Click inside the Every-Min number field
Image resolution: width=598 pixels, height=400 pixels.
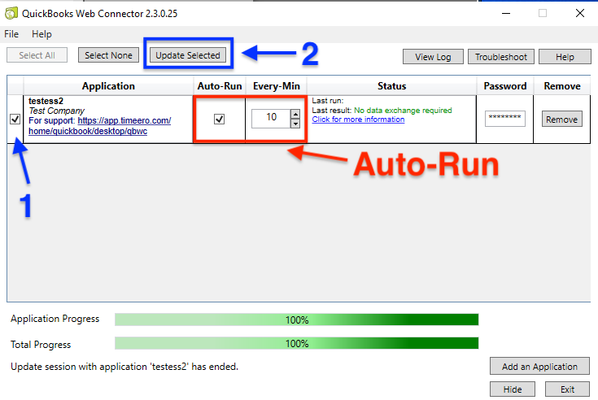(269, 118)
